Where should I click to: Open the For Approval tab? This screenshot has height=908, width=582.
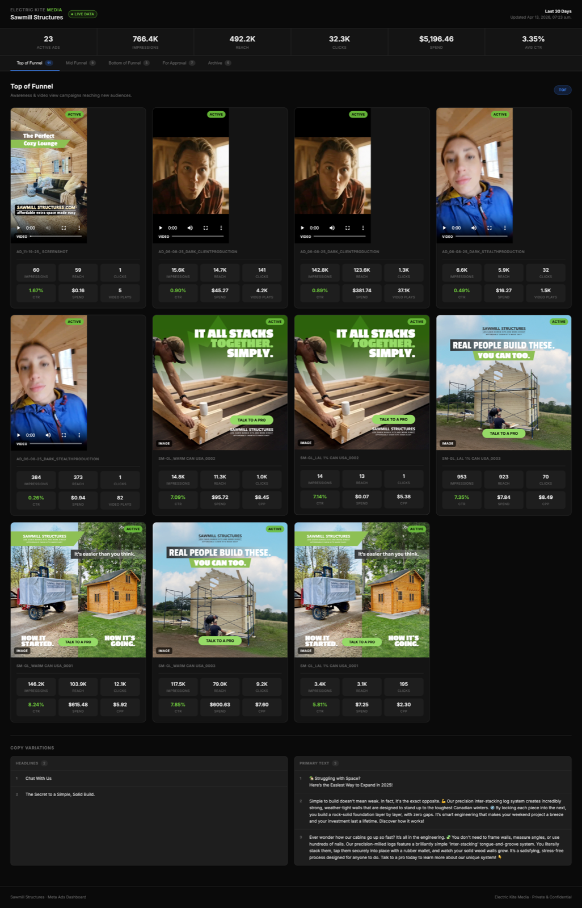(178, 63)
